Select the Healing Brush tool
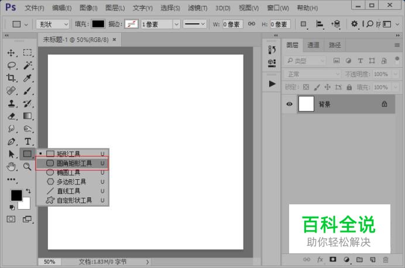 tap(11, 91)
